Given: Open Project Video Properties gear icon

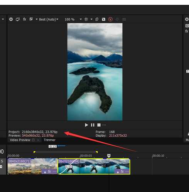Looking at the screenshot, I should coord(11,19).
